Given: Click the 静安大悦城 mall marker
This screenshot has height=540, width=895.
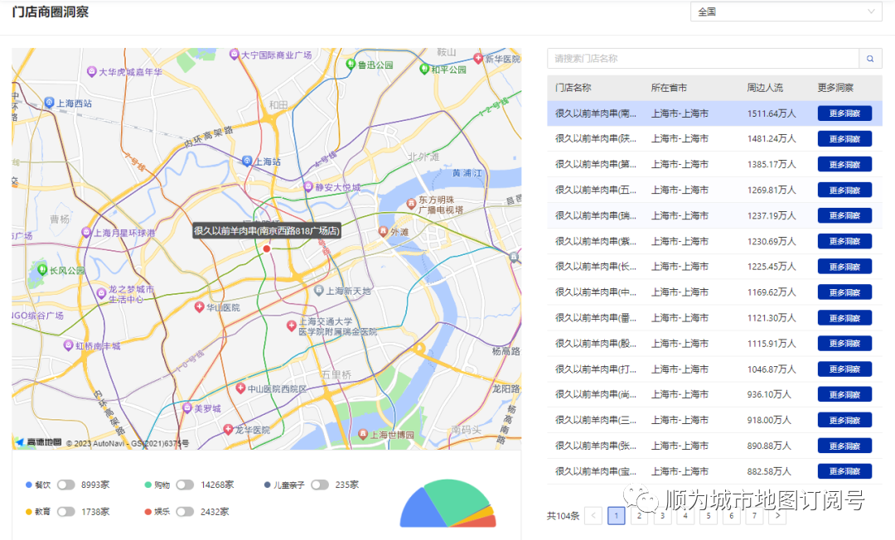Looking at the screenshot, I should (x=308, y=186).
